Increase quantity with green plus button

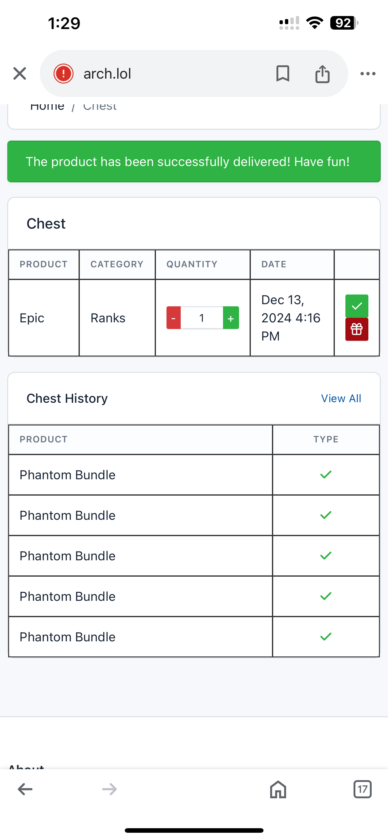tap(231, 317)
